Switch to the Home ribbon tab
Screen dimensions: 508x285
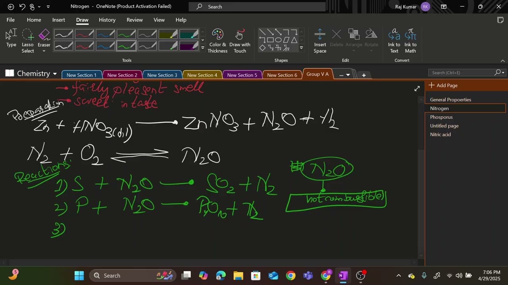[34, 20]
